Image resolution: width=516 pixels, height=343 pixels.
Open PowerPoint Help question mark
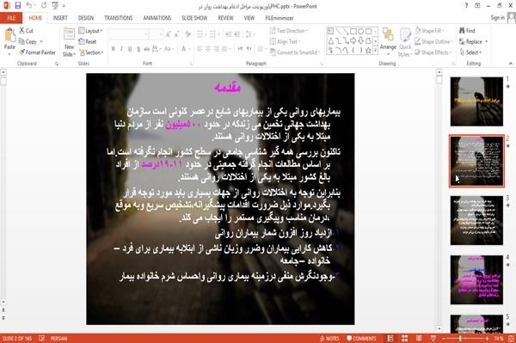point(466,6)
